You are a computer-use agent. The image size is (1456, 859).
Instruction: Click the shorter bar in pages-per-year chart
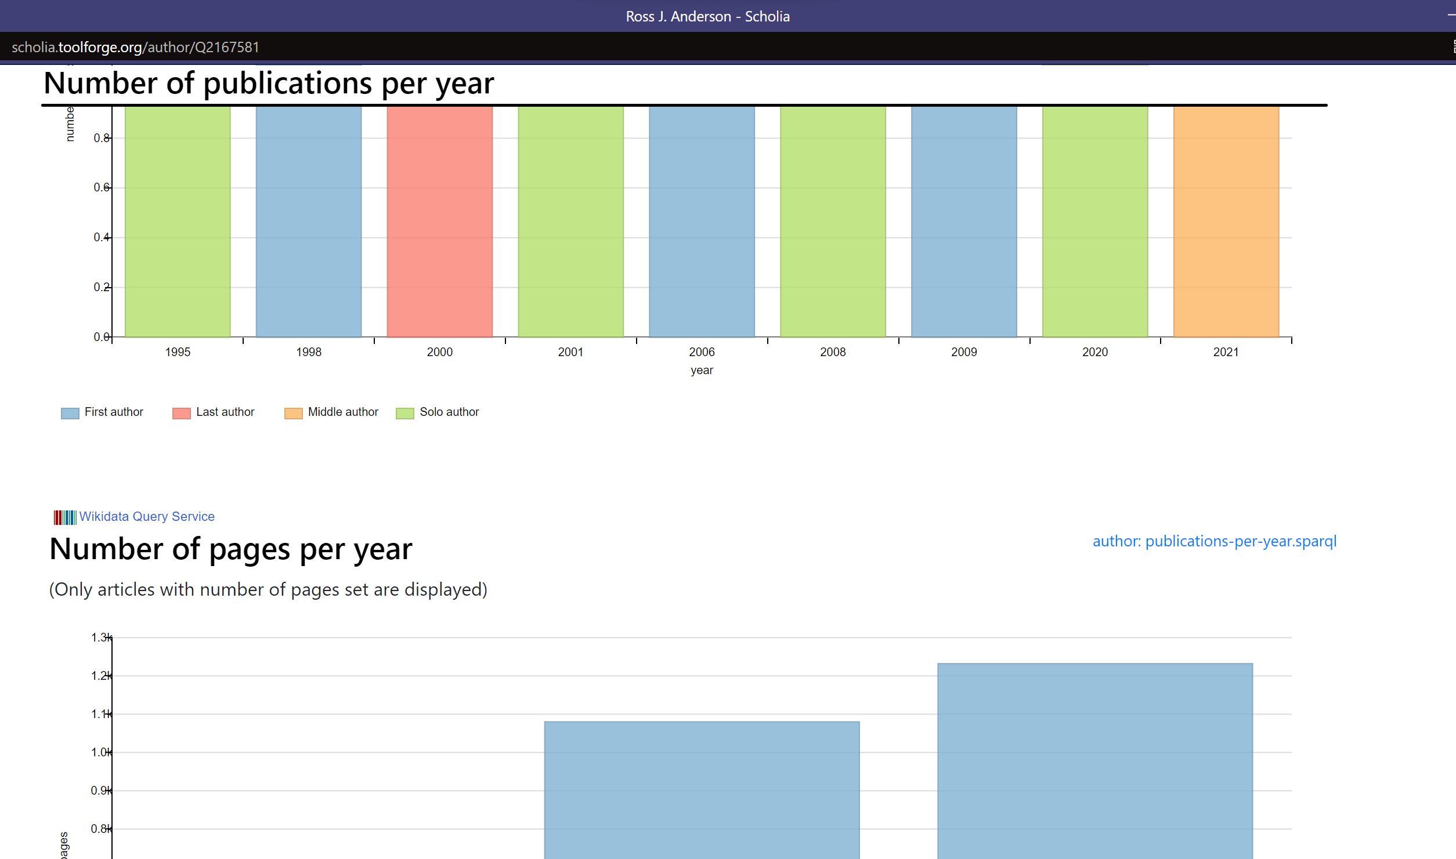click(x=702, y=789)
